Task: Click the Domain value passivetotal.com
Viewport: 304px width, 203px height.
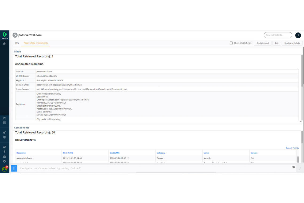Action: tap(44, 72)
